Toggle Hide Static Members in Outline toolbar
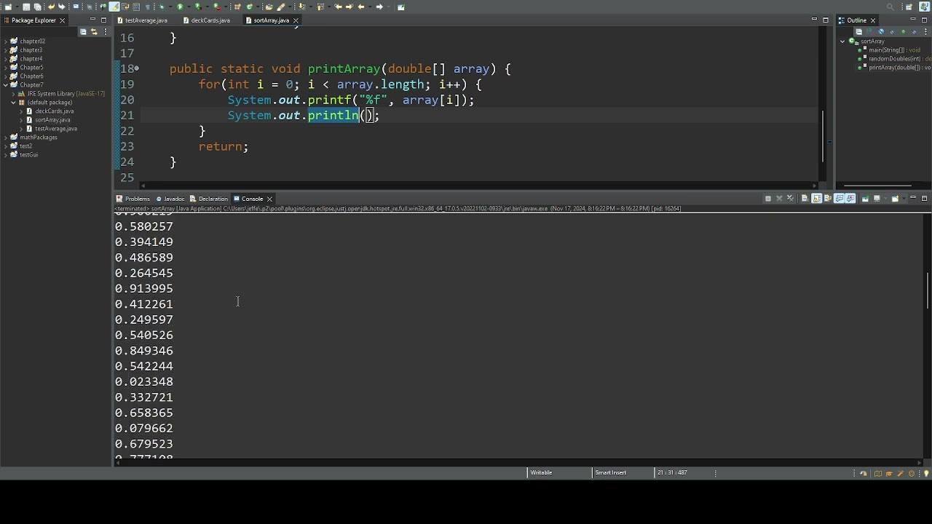Screen dimensions: 932x524 point(892,31)
